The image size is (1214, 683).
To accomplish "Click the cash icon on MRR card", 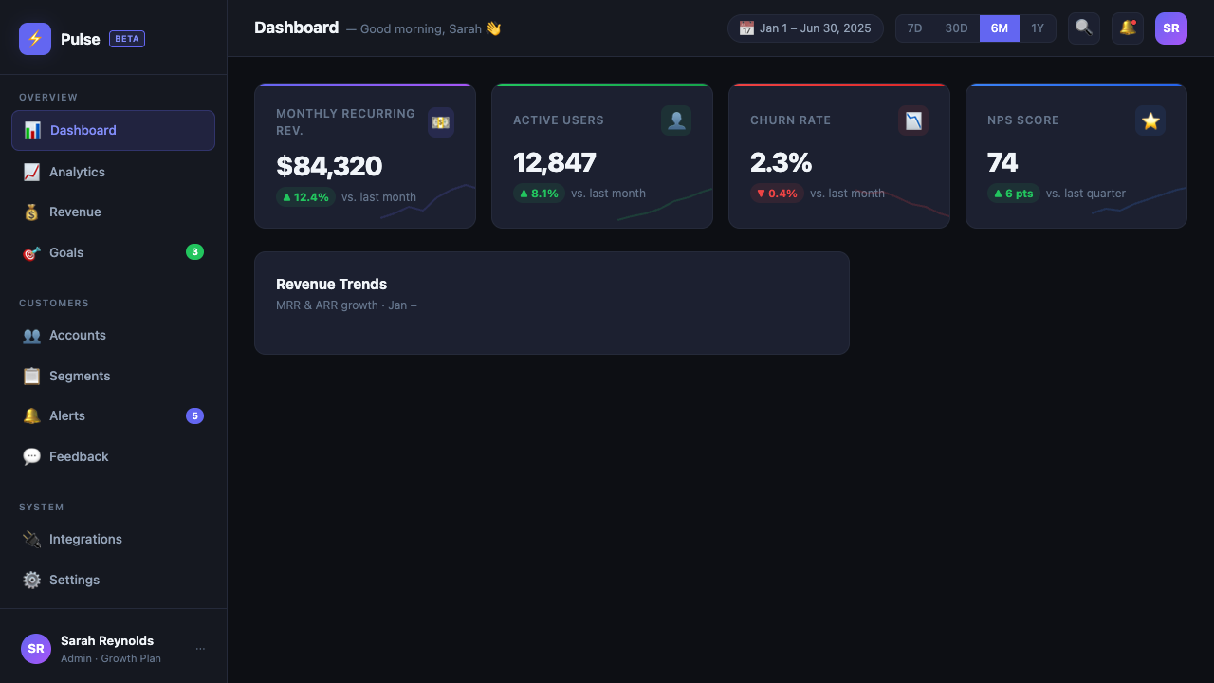I will [x=440, y=121].
